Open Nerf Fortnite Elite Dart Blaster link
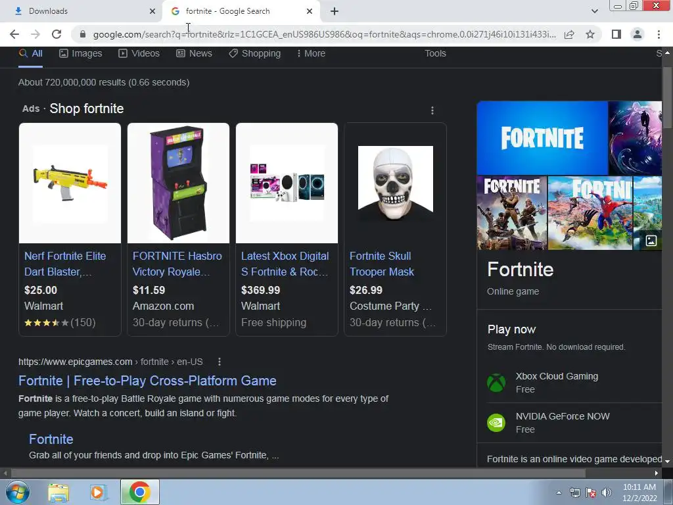The width and height of the screenshot is (673, 505). (65, 264)
